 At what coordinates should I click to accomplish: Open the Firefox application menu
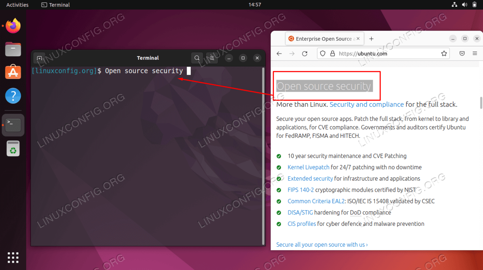pos(475,53)
